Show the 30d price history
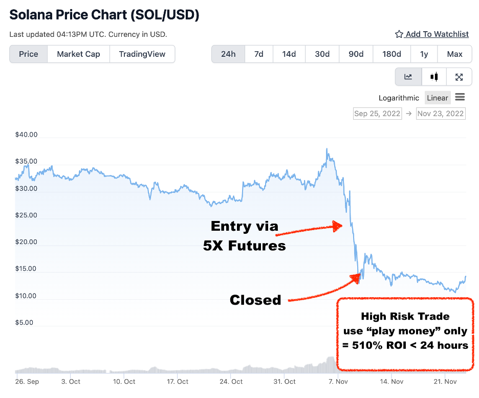 pyautogui.click(x=322, y=54)
